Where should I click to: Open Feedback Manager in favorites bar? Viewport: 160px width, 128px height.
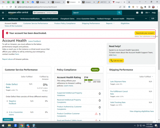[104, 19]
